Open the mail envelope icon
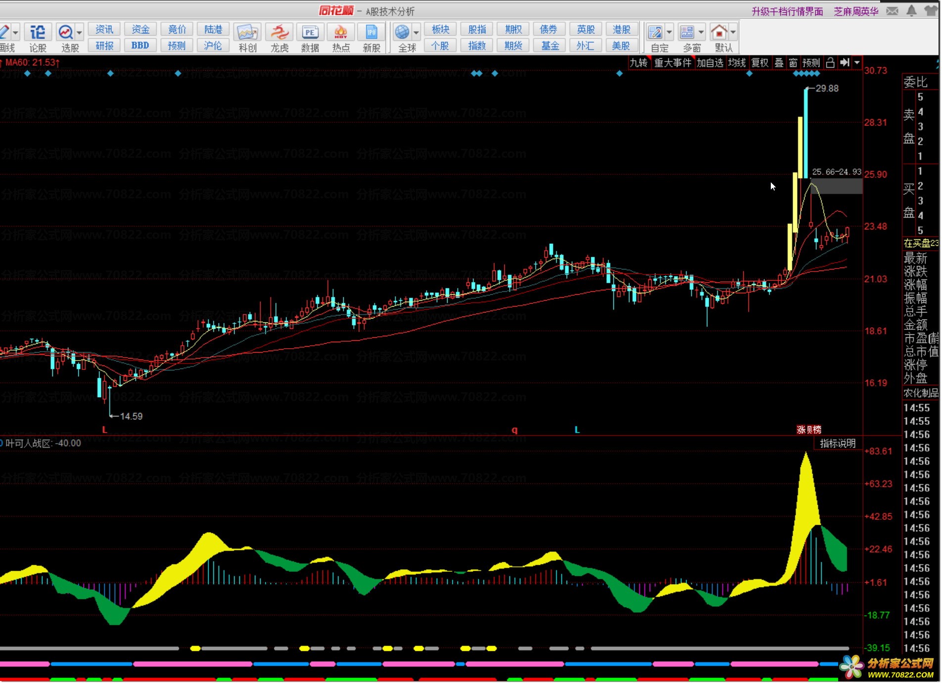This screenshot has height=683, width=942. [x=892, y=11]
